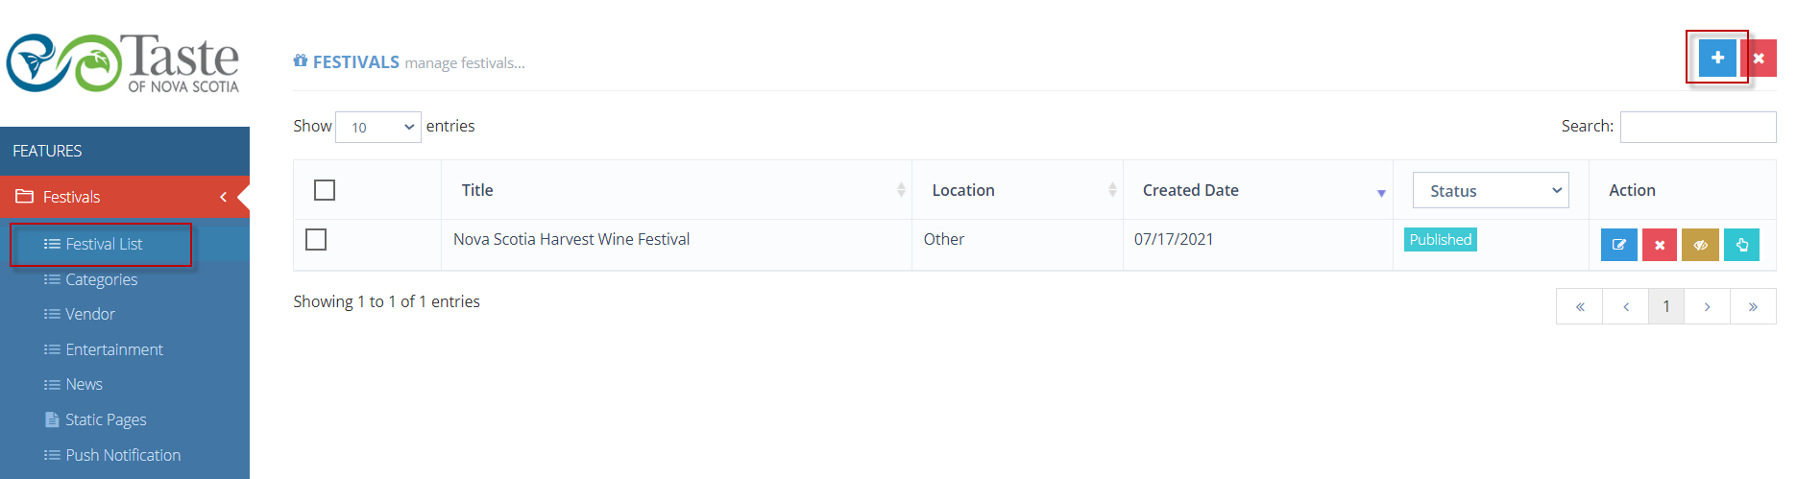Click the Taste of Nova Scotia logo
Image resolution: width=1797 pixels, height=479 pixels.
(123, 63)
